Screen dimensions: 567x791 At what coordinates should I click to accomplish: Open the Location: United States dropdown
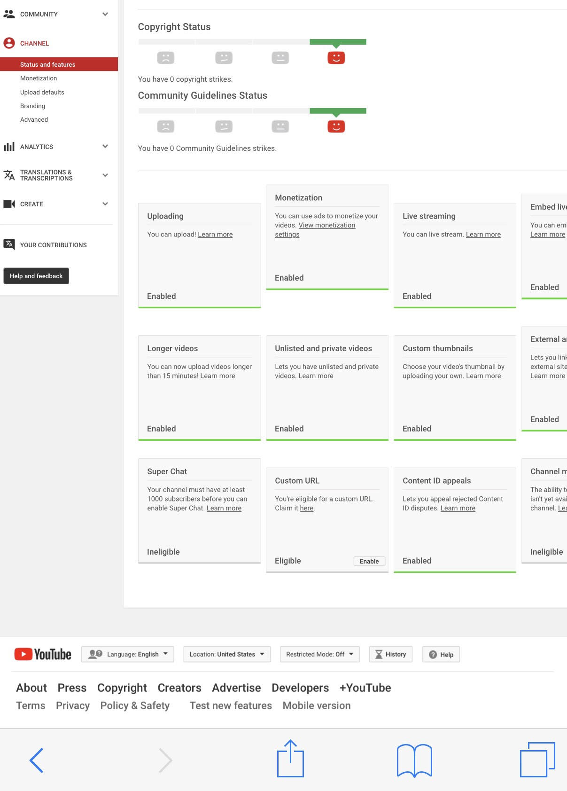point(227,654)
